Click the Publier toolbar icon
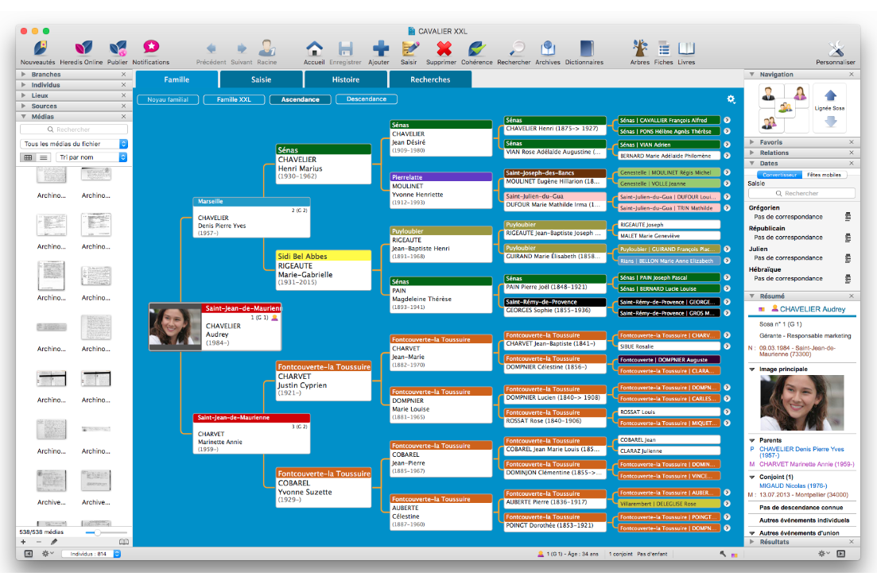The image size is (877, 584). (x=118, y=52)
